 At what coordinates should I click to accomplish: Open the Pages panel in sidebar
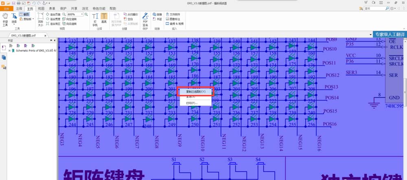click(4, 57)
